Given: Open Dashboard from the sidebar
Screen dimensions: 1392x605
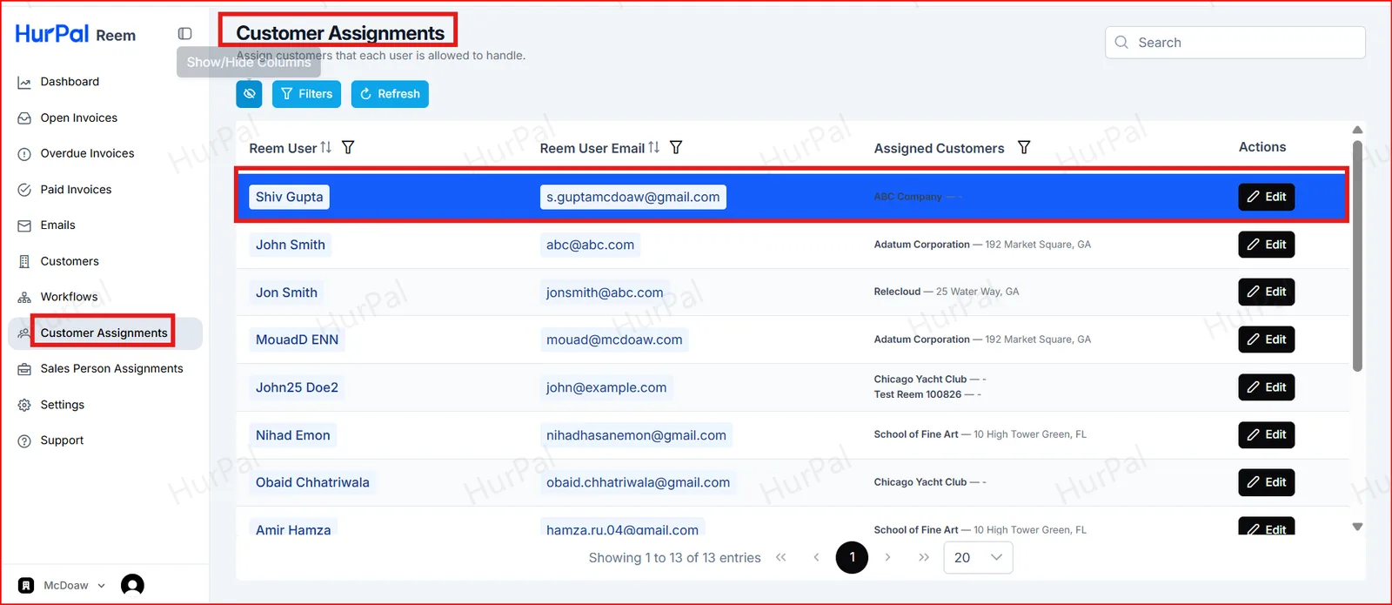Looking at the screenshot, I should pos(70,82).
